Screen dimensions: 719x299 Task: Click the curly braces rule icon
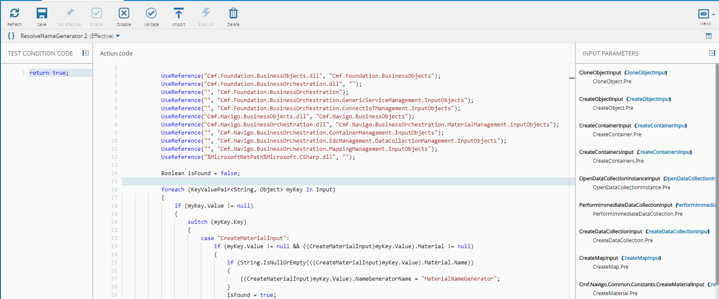click(x=11, y=36)
